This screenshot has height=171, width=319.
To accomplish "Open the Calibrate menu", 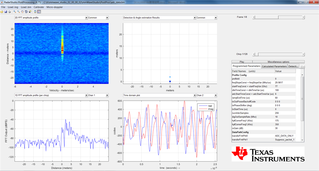I will coord(39,7).
